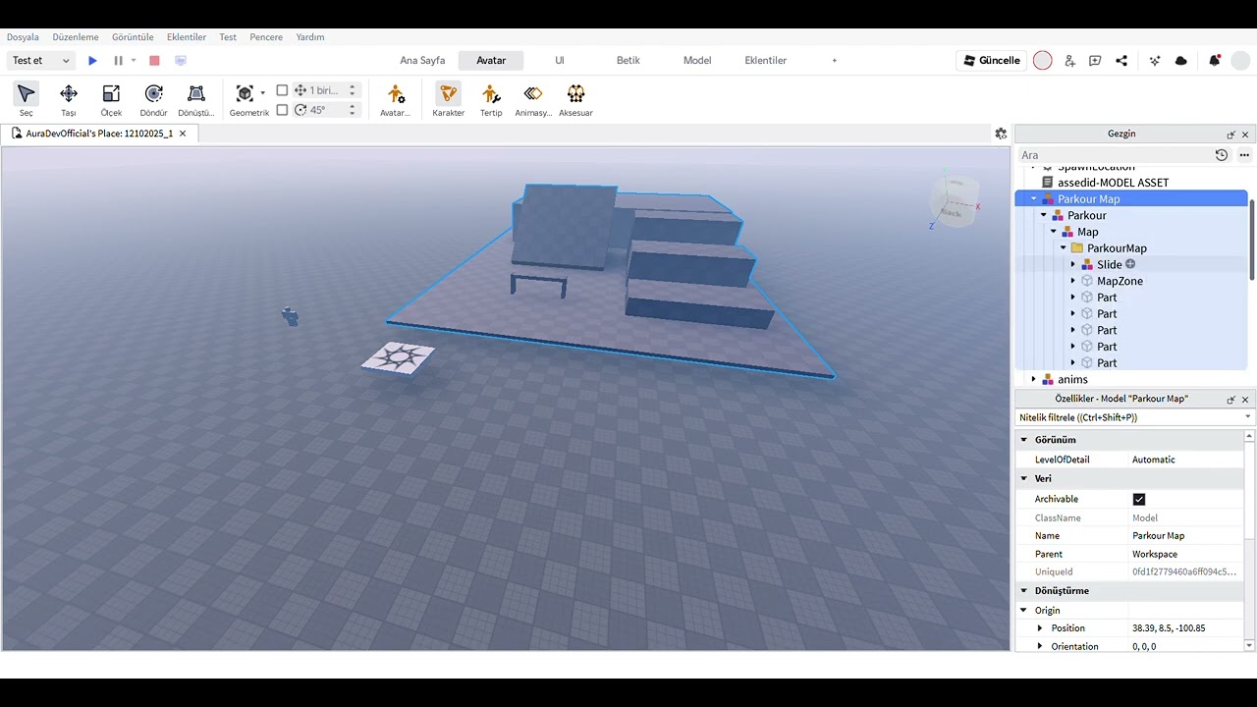Viewport: 1257px width, 707px height.
Task: Select the assedid-MODEL ASSET row
Action: pos(1113,183)
